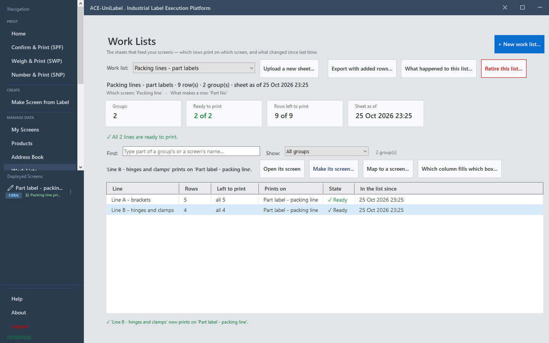Open the About page

(x=19, y=313)
